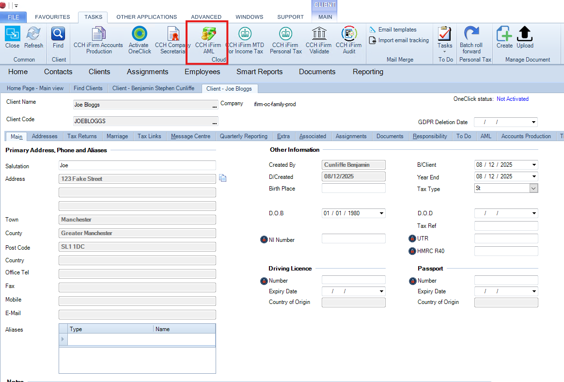Click the Not Activated OneClick status link

pyautogui.click(x=513, y=98)
